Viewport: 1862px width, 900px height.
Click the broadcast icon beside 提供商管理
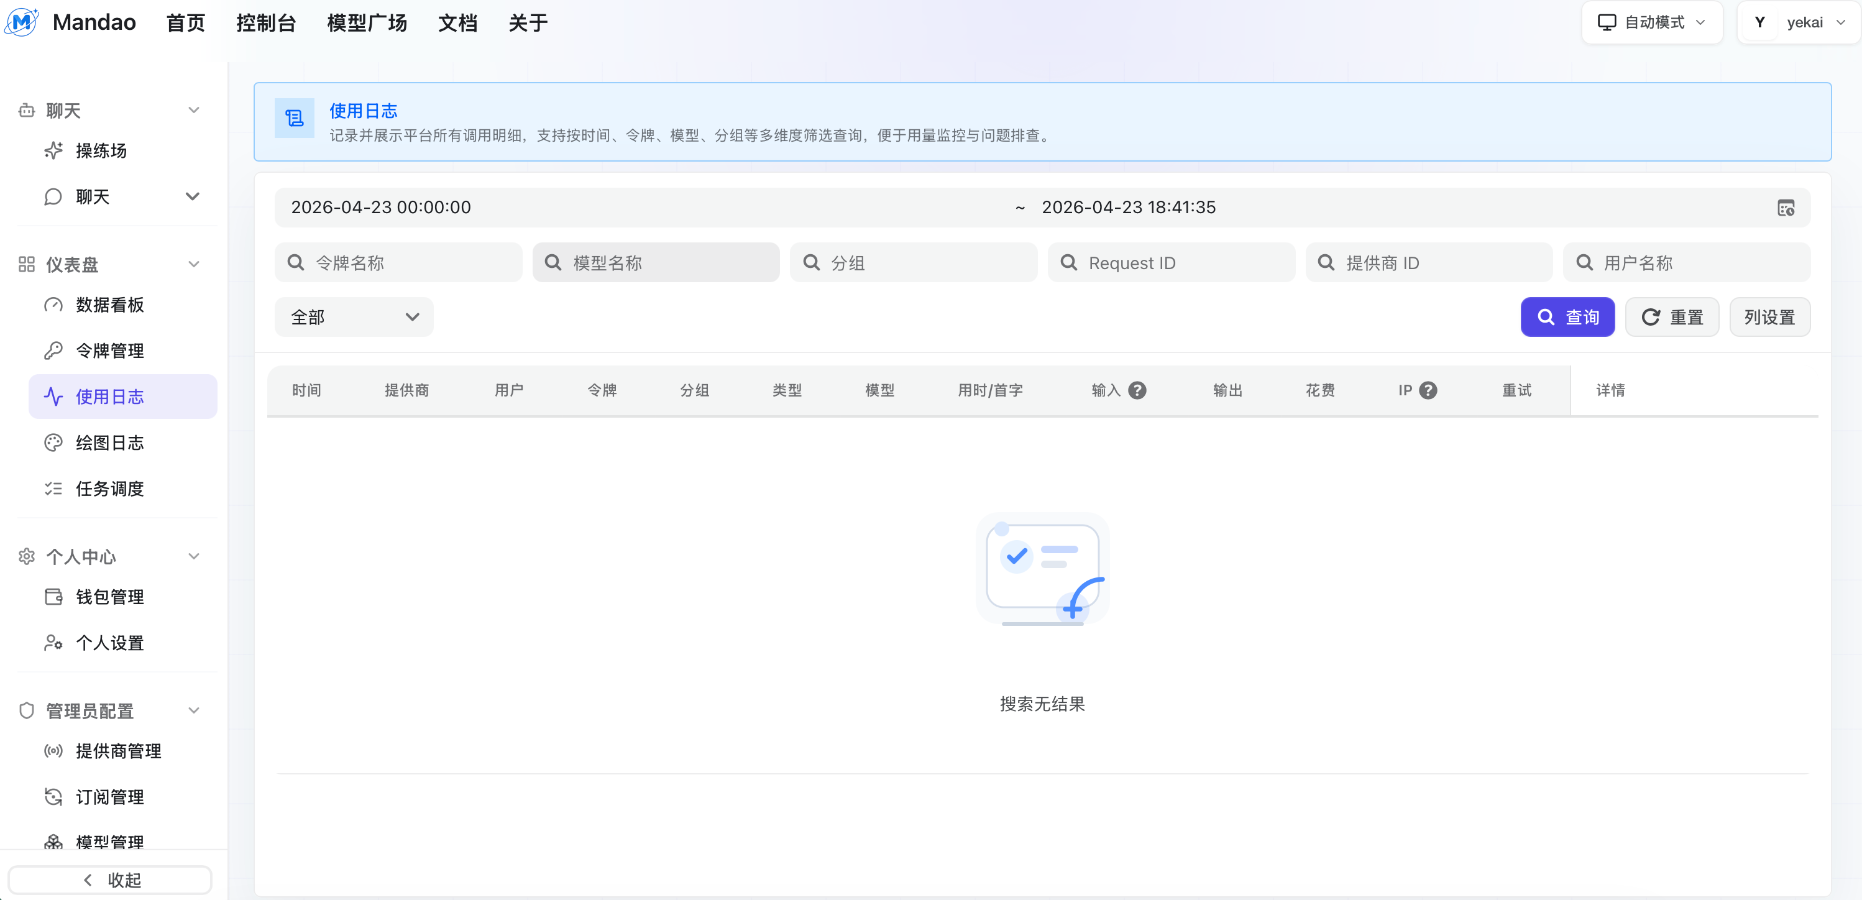[x=53, y=751]
